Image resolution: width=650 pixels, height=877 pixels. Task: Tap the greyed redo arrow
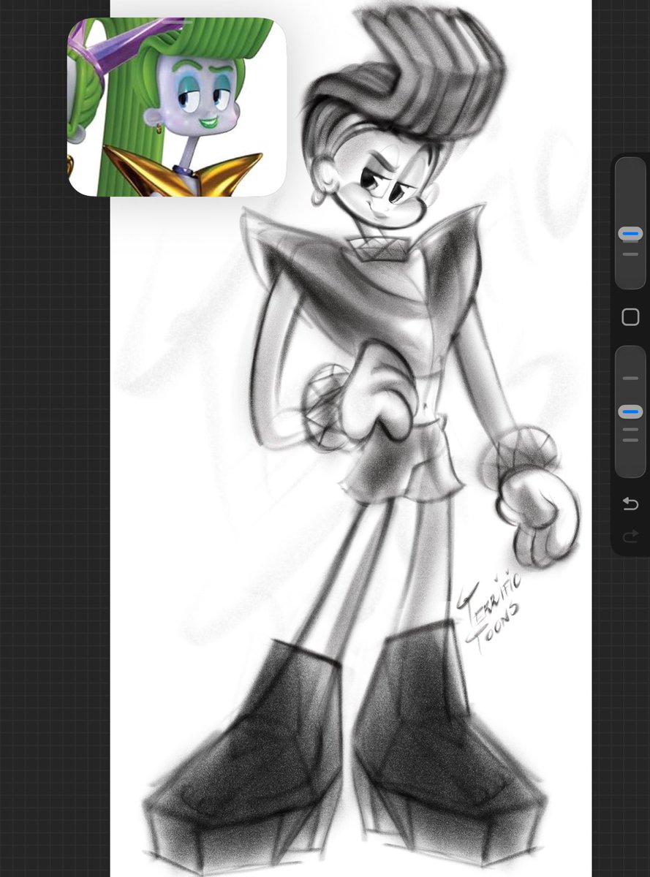click(x=630, y=537)
